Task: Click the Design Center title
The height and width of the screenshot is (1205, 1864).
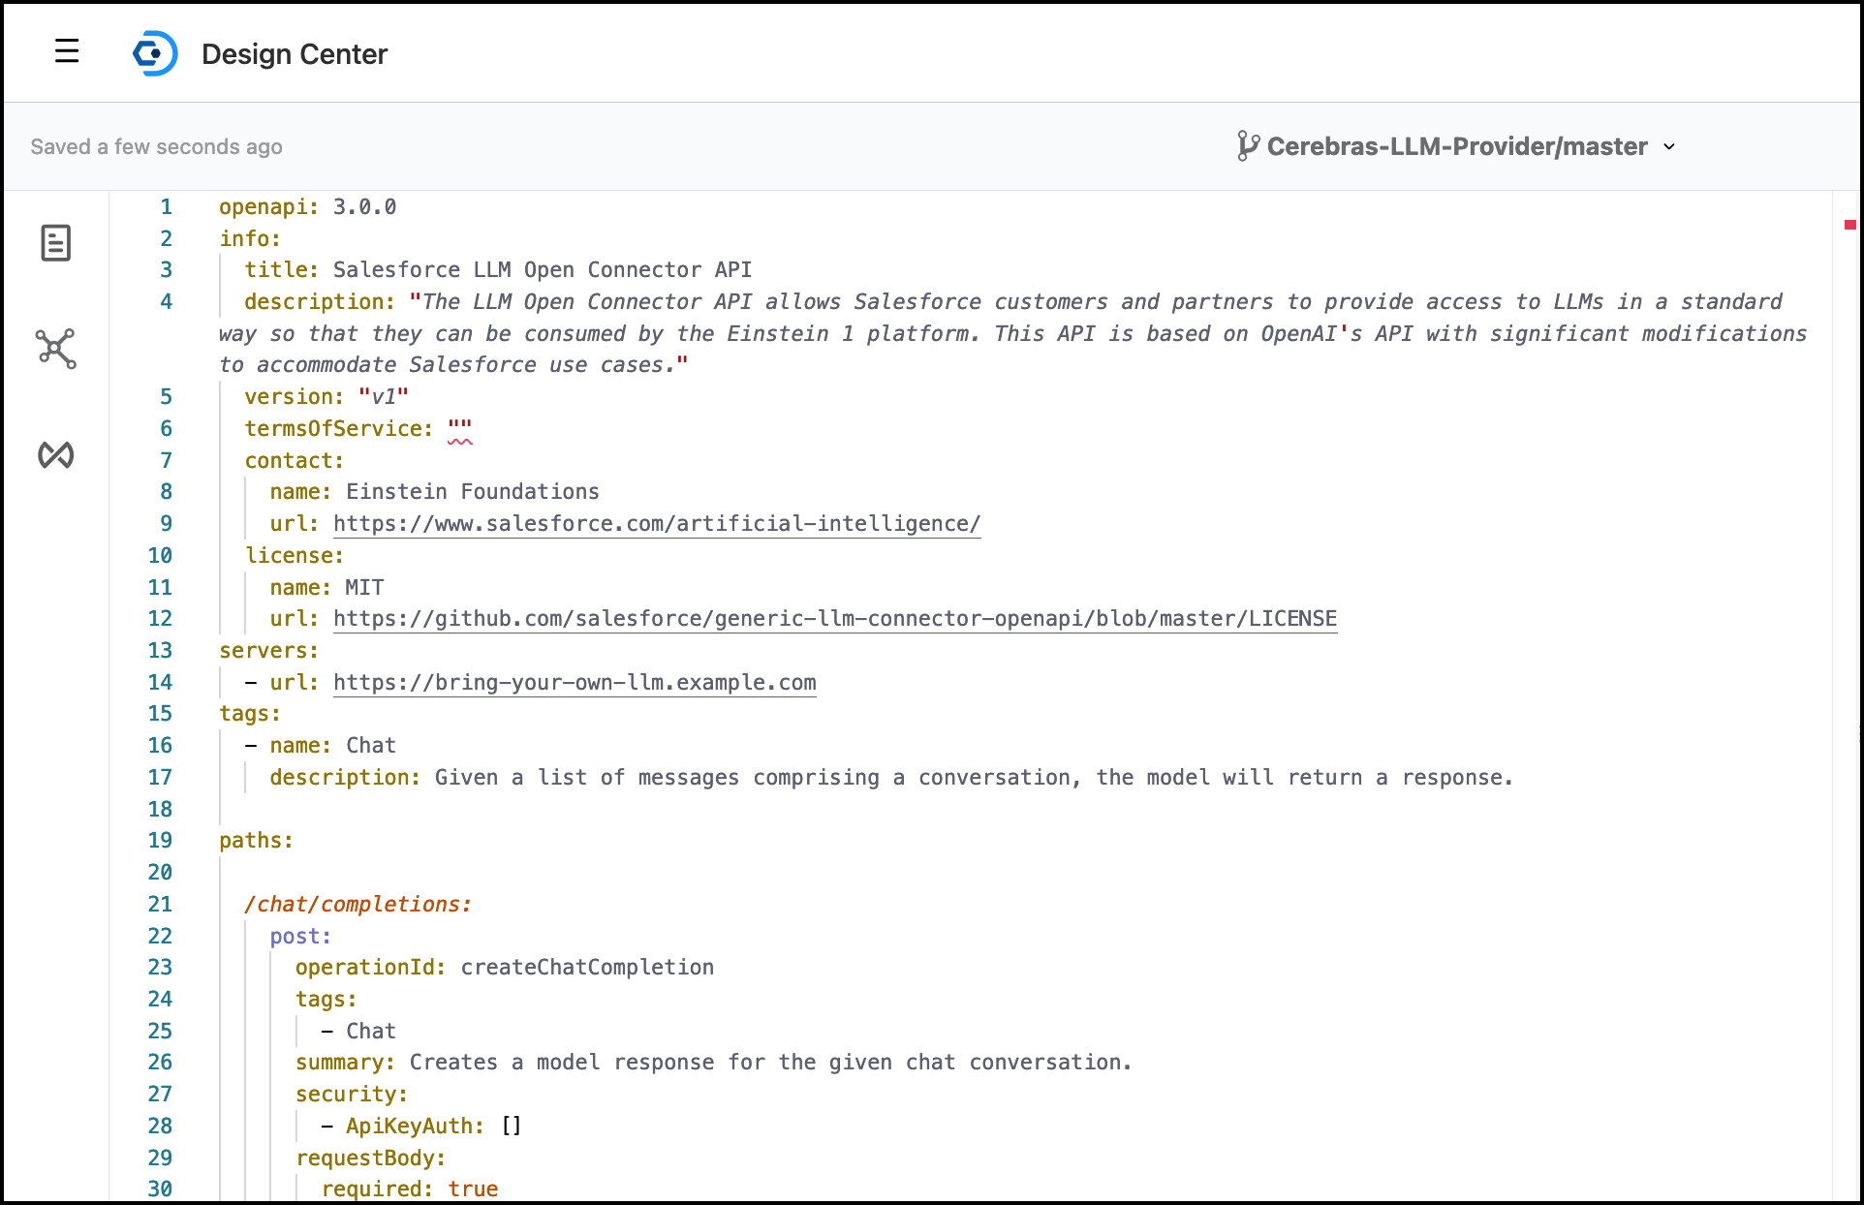Action: click(x=295, y=54)
